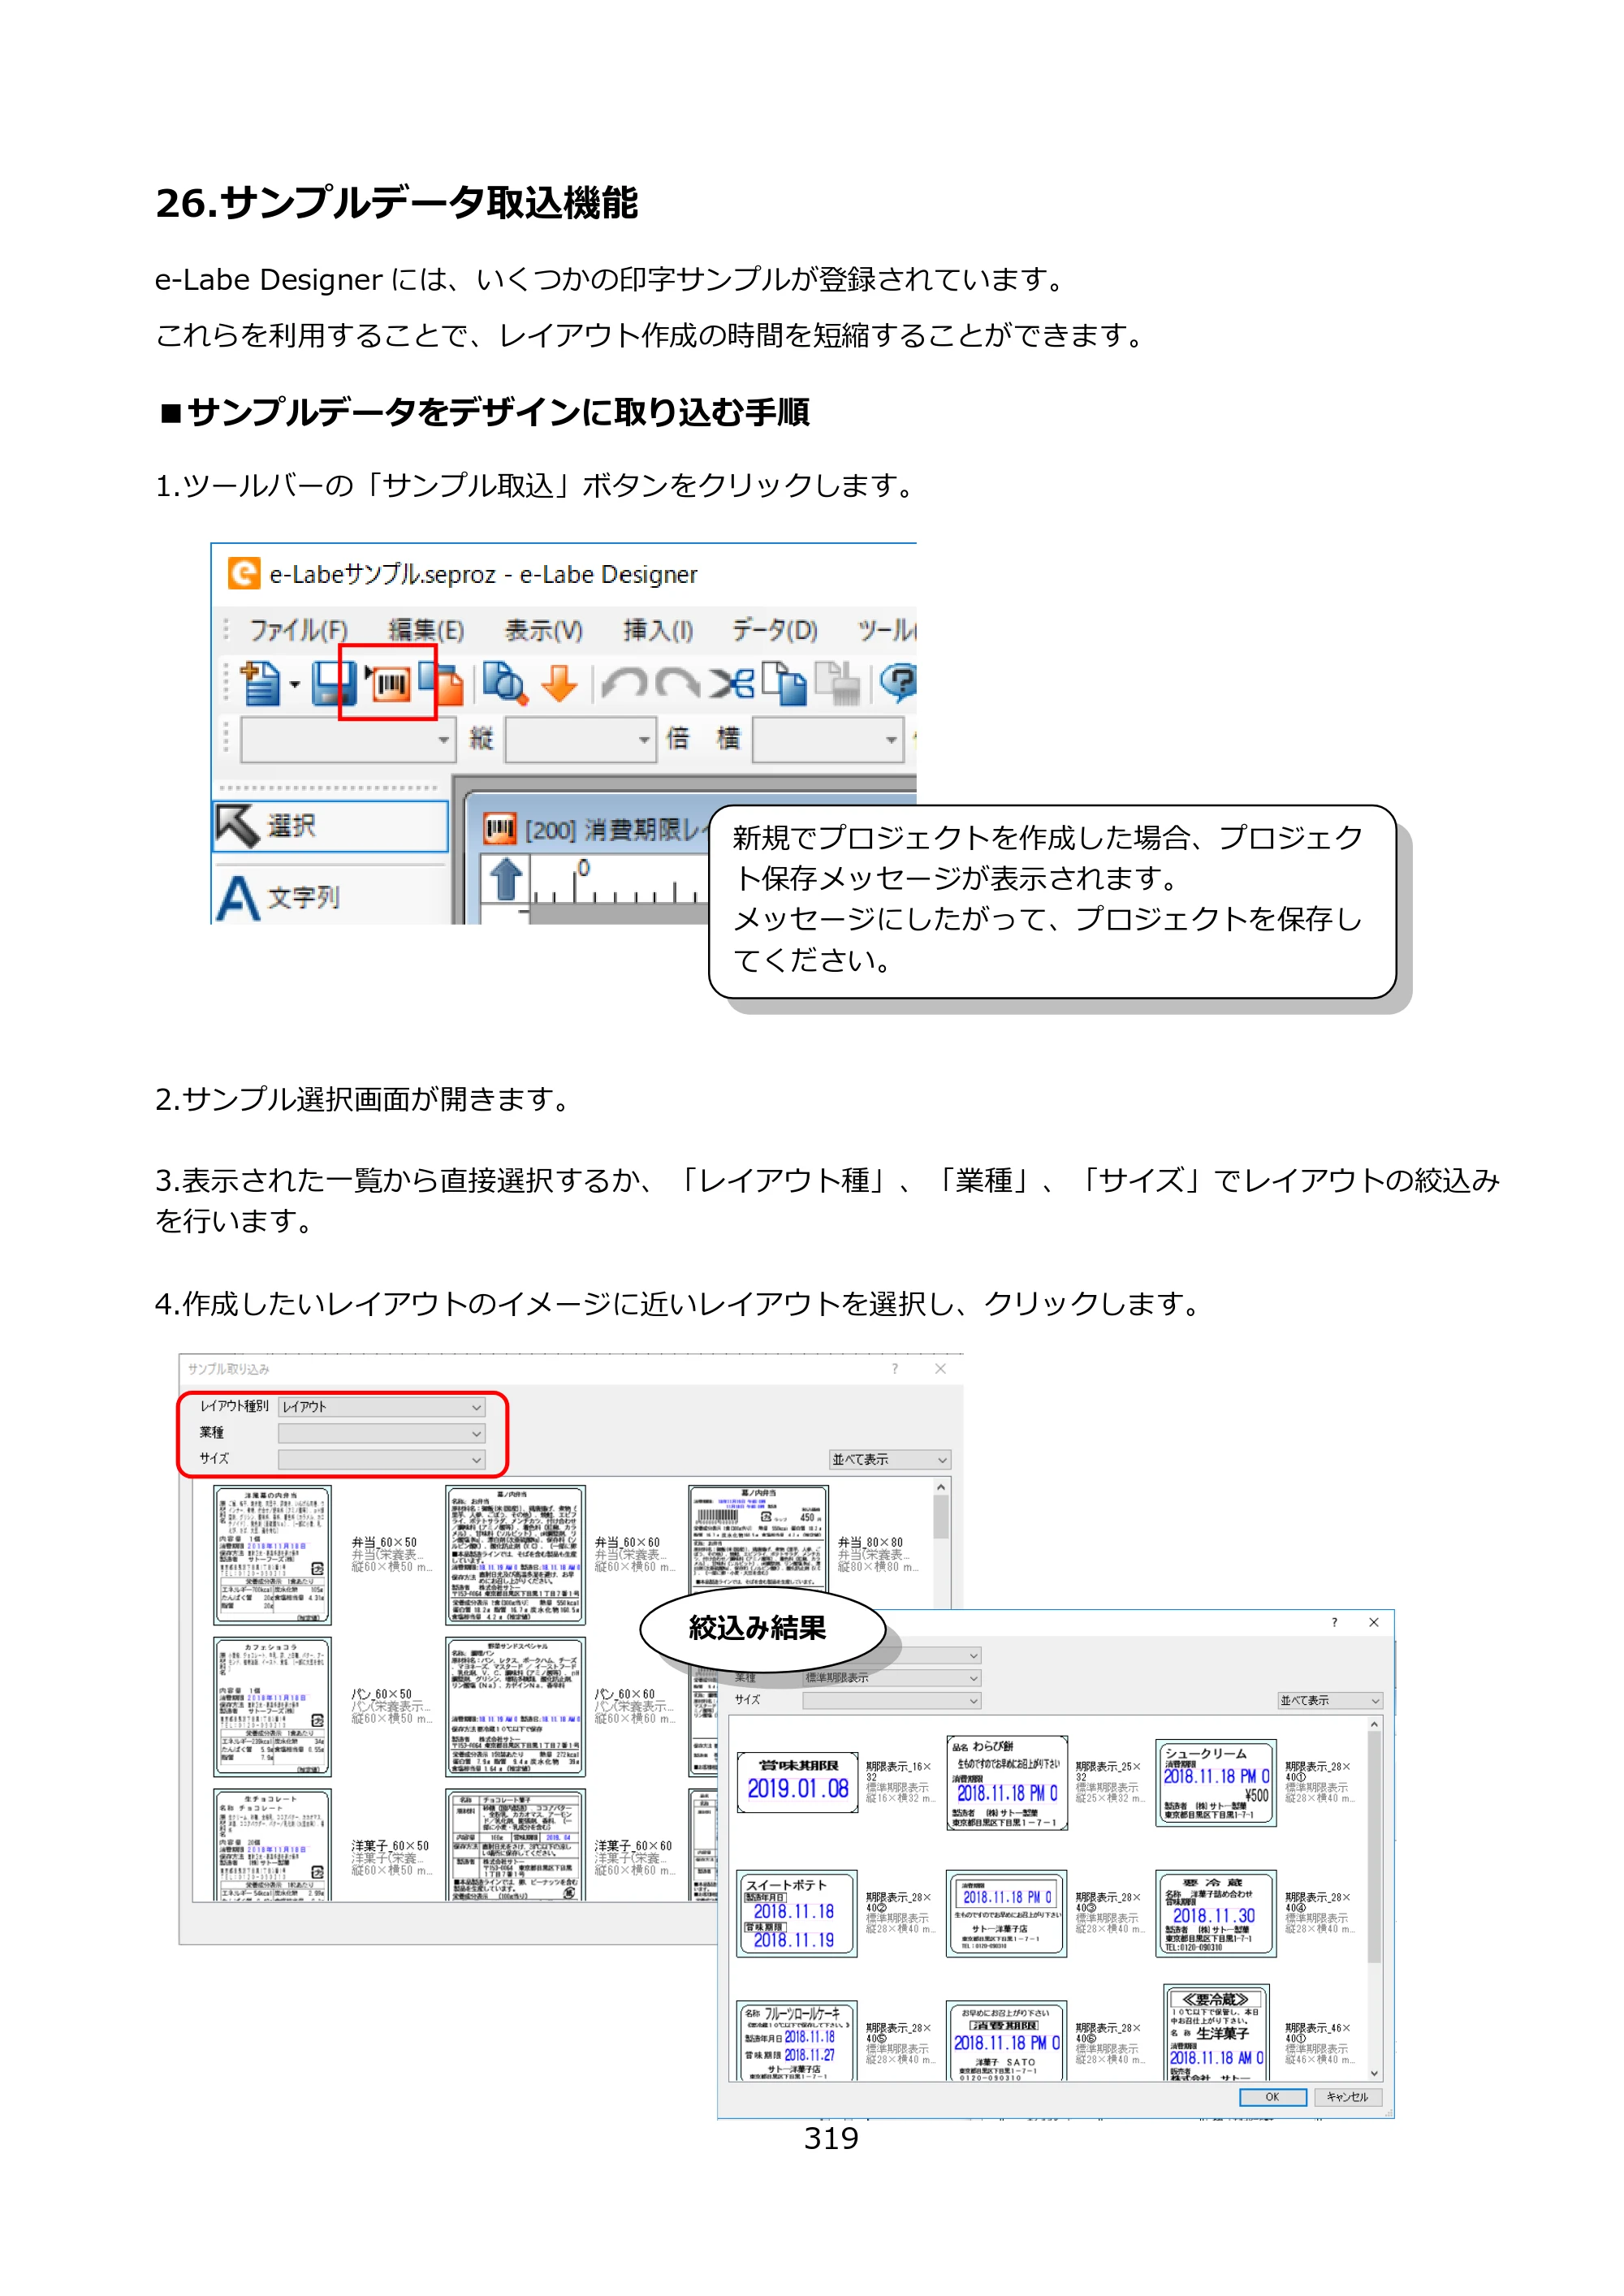Image resolution: width=1624 pixels, height=2296 pixels.
Task: Open the レイアウト種別 dropdown
Action: click(x=381, y=1406)
